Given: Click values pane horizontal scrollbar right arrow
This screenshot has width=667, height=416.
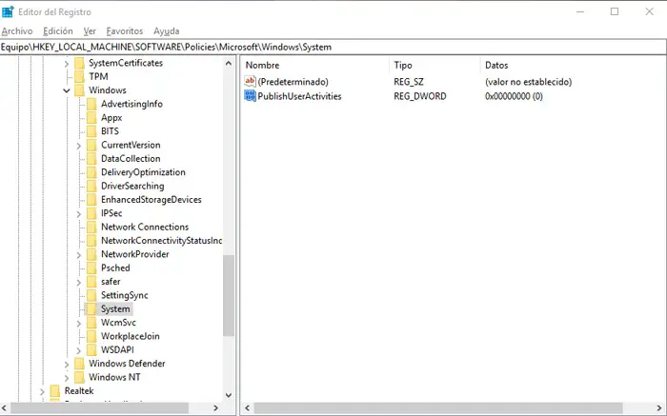Looking at the screenshot, I should 659,408.
